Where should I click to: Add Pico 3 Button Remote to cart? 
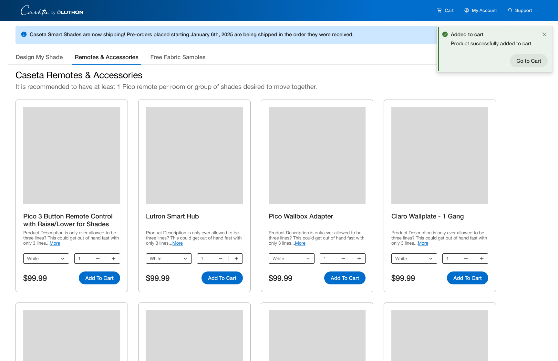99,278
